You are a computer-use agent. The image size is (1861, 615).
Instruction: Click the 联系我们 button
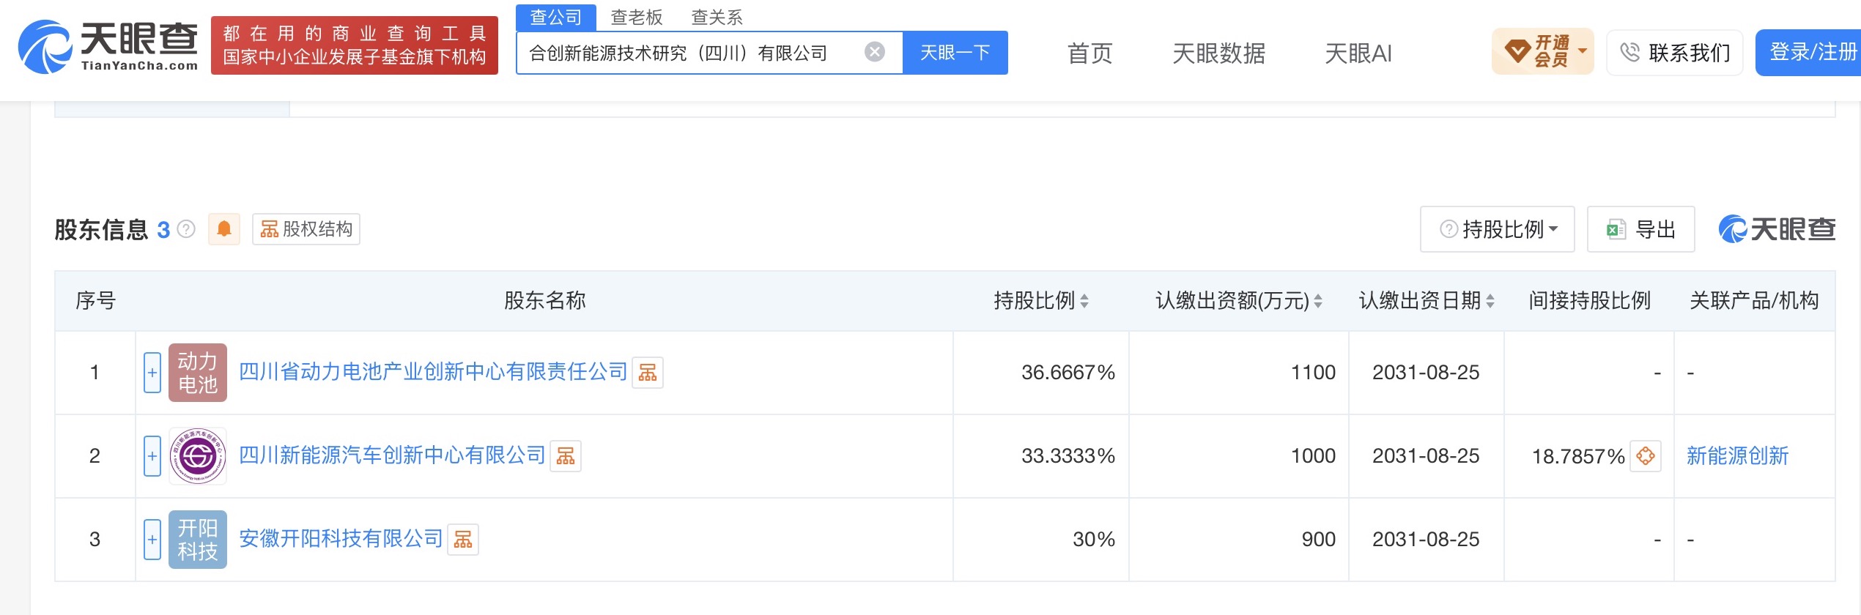(1675, 52)
